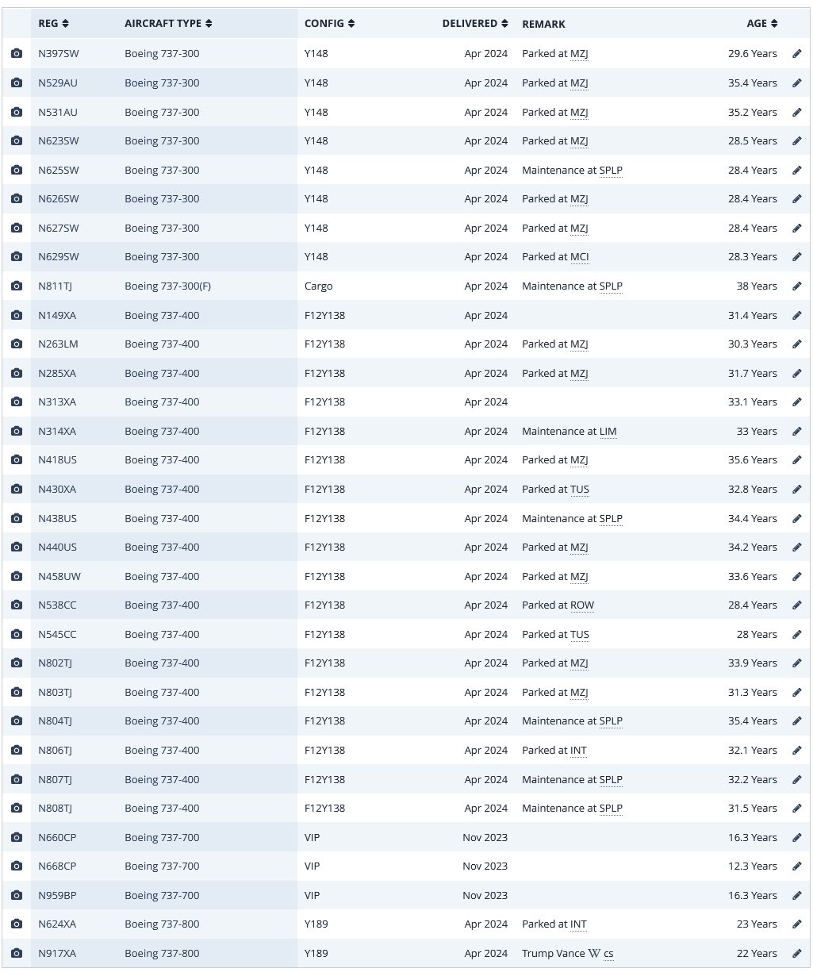Image resolution: width=813 pixels, height=976 pixels.
Task: Open LIM airport link in N314XA row
Action: (608, 431)
